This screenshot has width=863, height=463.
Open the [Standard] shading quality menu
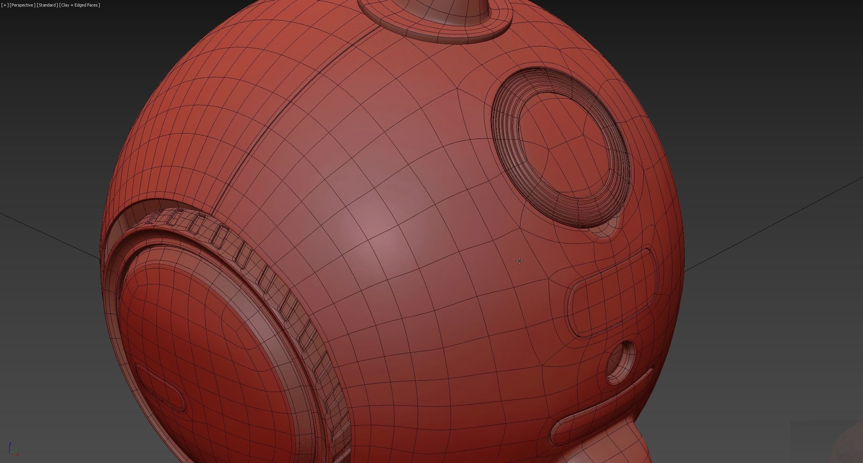coord(47,5)
